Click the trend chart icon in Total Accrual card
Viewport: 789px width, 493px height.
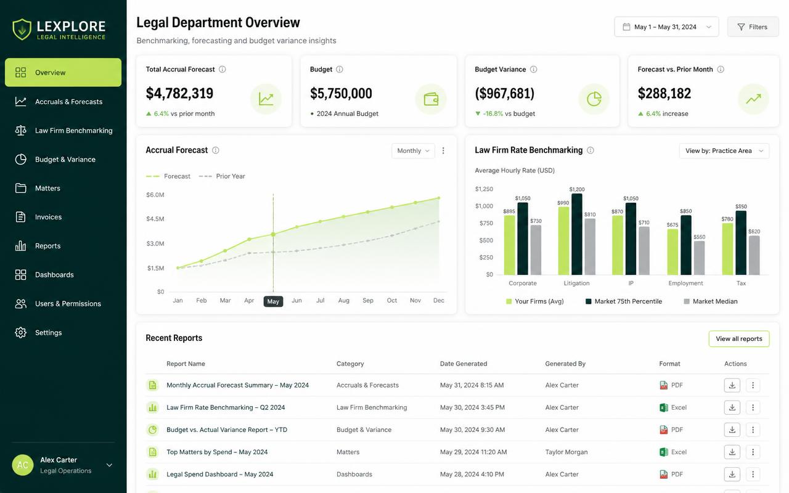(266, 99)
